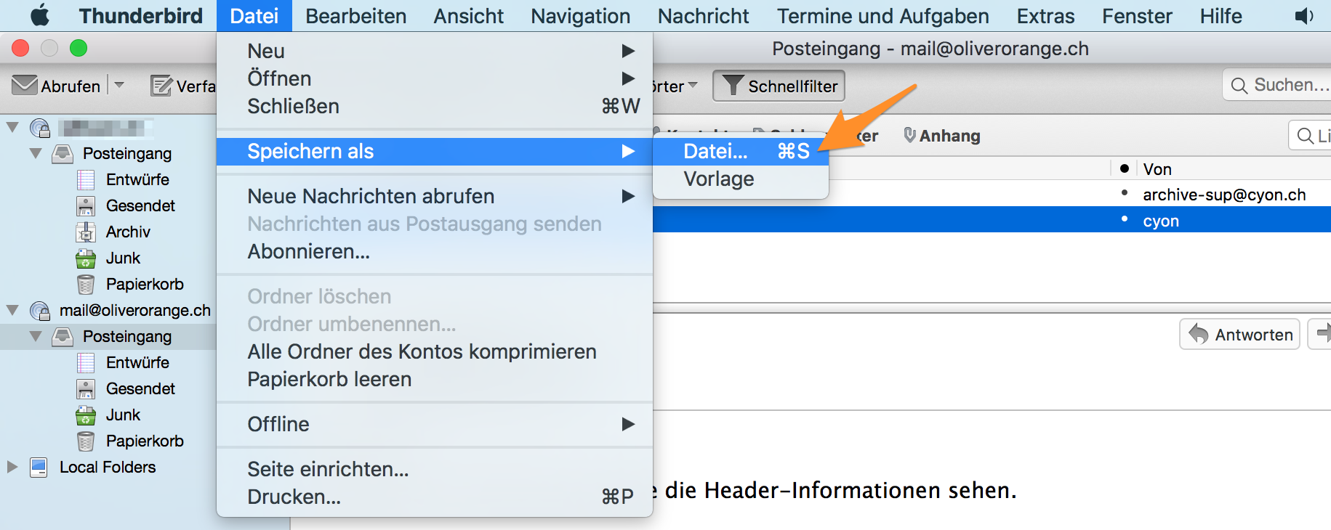Click the Local Folders computer icon
1331x530 pixels.
39,467
